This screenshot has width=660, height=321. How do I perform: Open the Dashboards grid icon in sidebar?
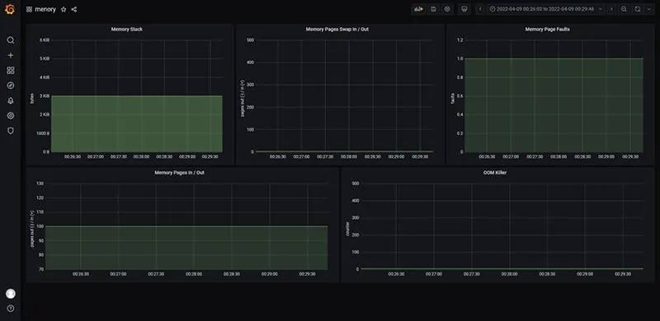(11, 71)
